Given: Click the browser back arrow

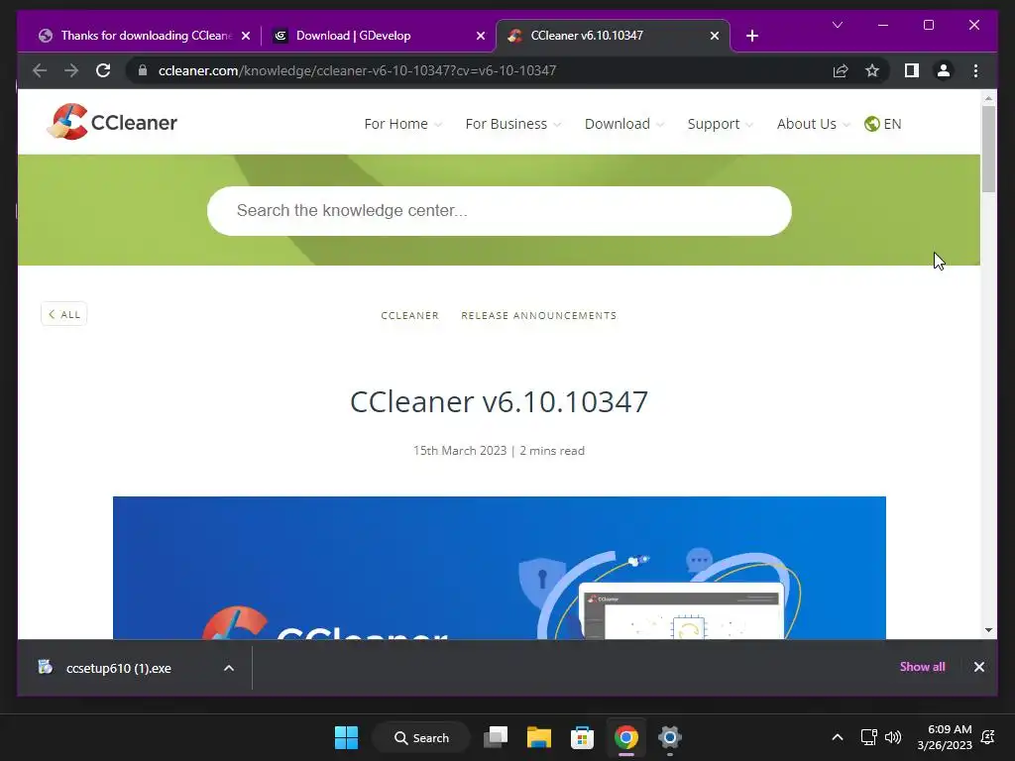Looking at the screenshot, I should click(x=40, y=70).
